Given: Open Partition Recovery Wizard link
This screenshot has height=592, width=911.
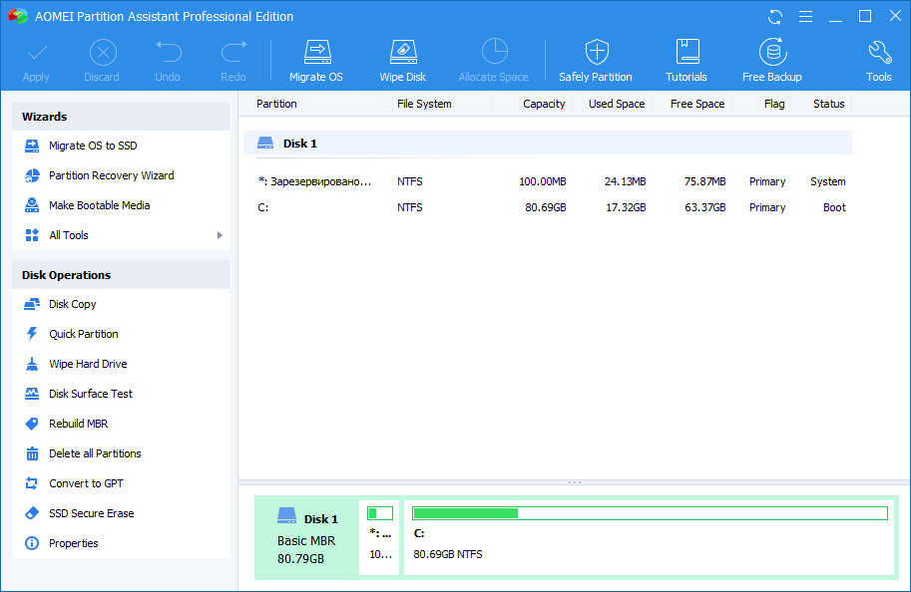Looking at the screenshot, I should (112, 175).
